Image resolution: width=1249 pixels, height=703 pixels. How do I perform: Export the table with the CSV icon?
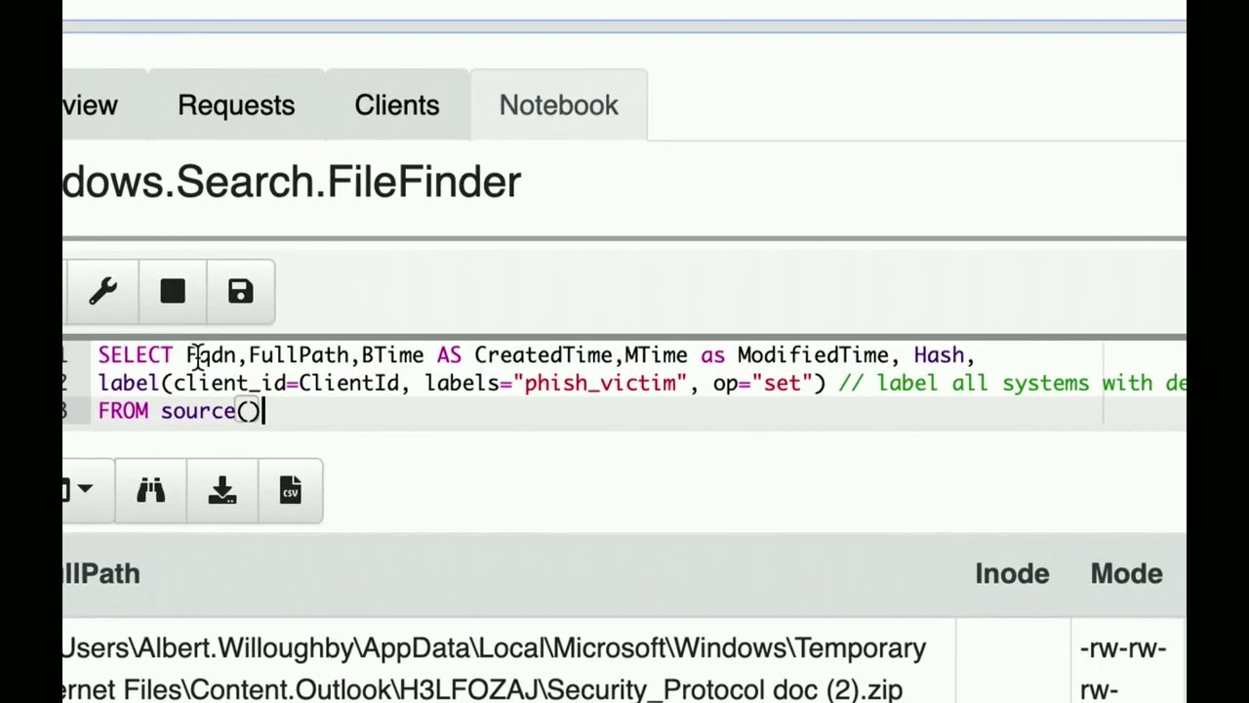tap(290, 490)
